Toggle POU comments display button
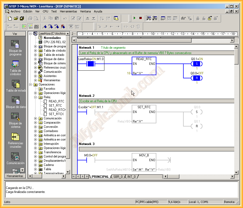The height and width of the screenshot is (208, 243). pyautogui.click(x=24, y=26)
